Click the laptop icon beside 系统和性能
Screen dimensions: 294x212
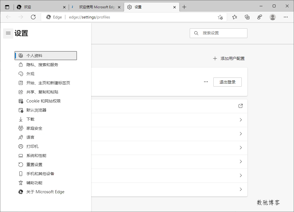pyautogui.click(x=21, y=156)
